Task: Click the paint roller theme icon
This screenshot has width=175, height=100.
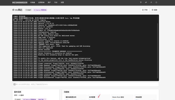Action: pos(141,2)
